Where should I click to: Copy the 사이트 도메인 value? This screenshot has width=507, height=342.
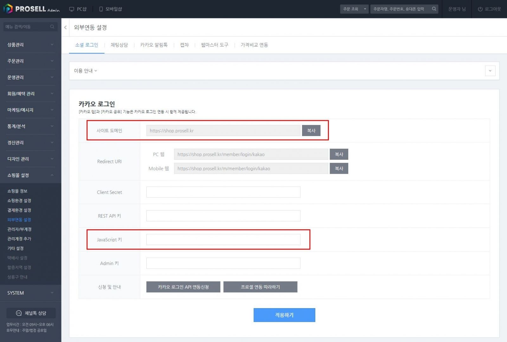(311, 131)
